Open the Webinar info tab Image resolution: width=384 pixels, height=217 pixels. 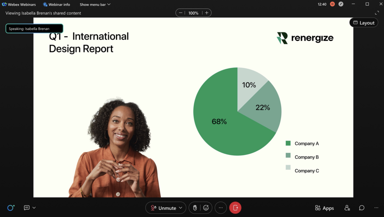coord(57,4)
